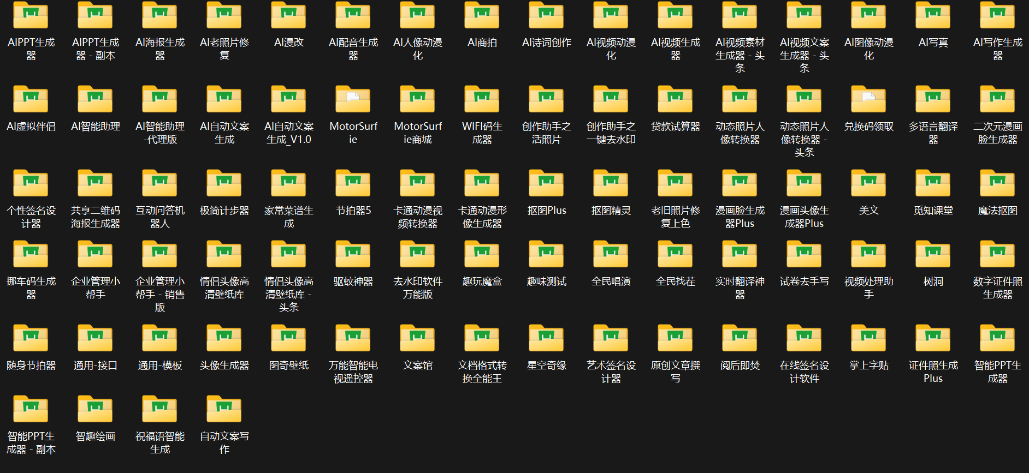Click the 自动文案写作 folder icon

tap(224, 409)
